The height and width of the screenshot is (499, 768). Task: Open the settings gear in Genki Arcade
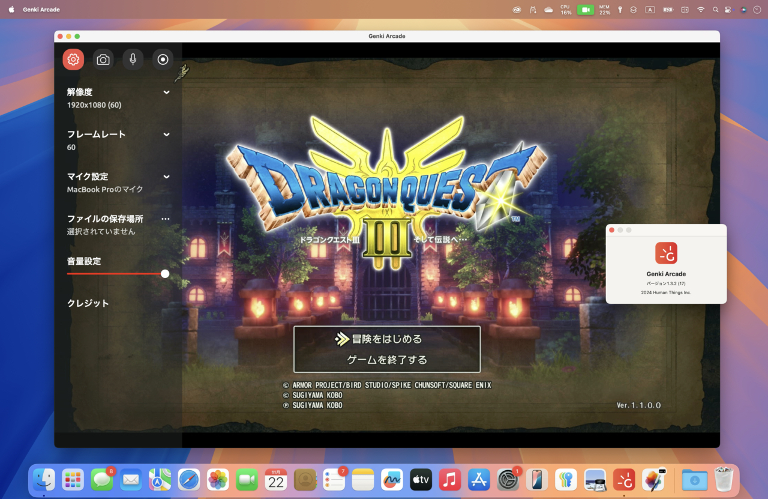click(73, 59)
